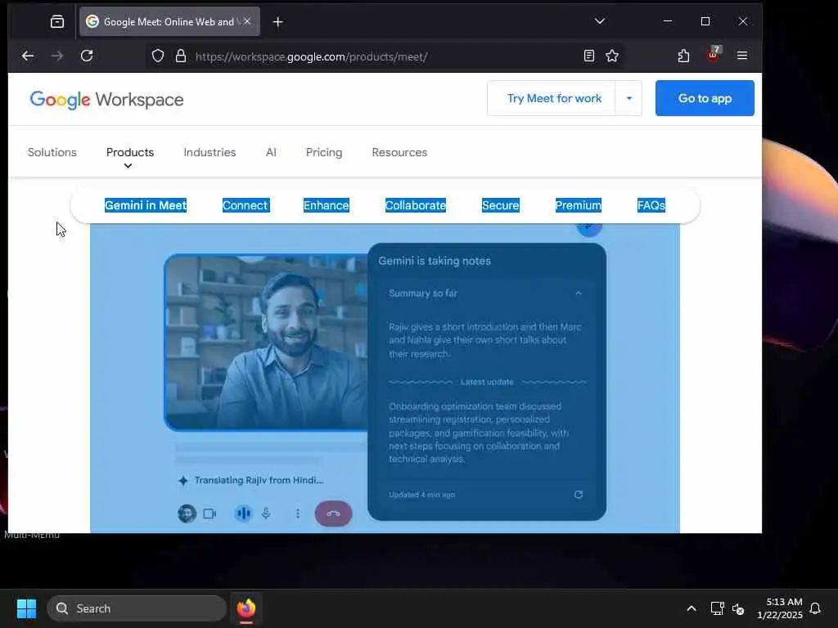Click the Firefox back arrow
The width and height of the screenshot is (838, 628).
click(x=28, y=56)
